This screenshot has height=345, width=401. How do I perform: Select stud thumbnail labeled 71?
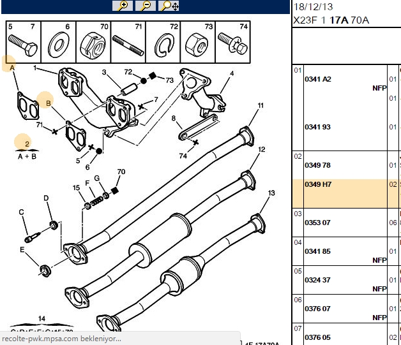tap(128, 42)
